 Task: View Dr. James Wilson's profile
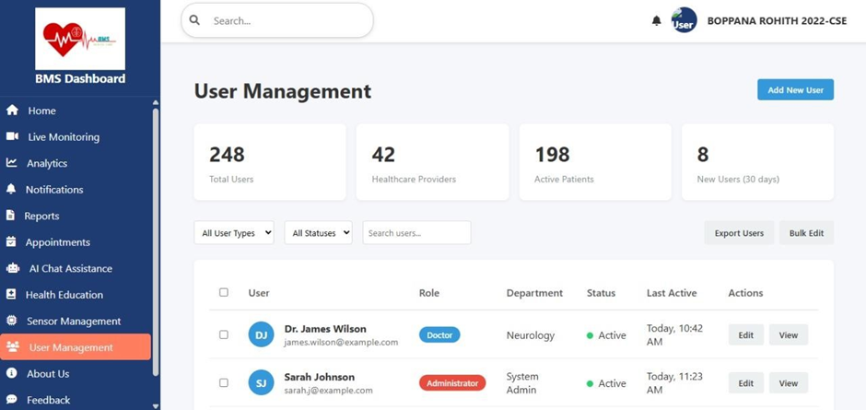coord(788,334)
